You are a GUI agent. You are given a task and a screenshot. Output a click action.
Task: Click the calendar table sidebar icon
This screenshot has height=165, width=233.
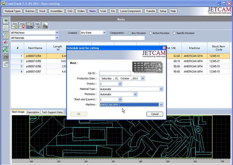point(6,64)
